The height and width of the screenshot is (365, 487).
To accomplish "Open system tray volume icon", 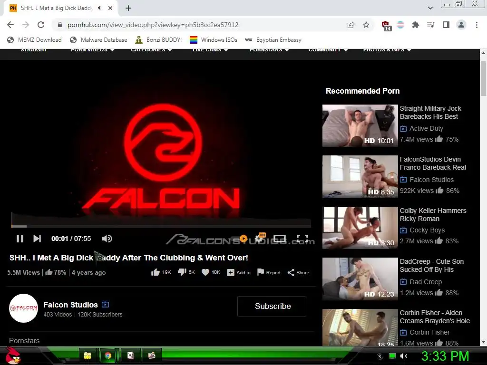I will click(x=404, y=356).
